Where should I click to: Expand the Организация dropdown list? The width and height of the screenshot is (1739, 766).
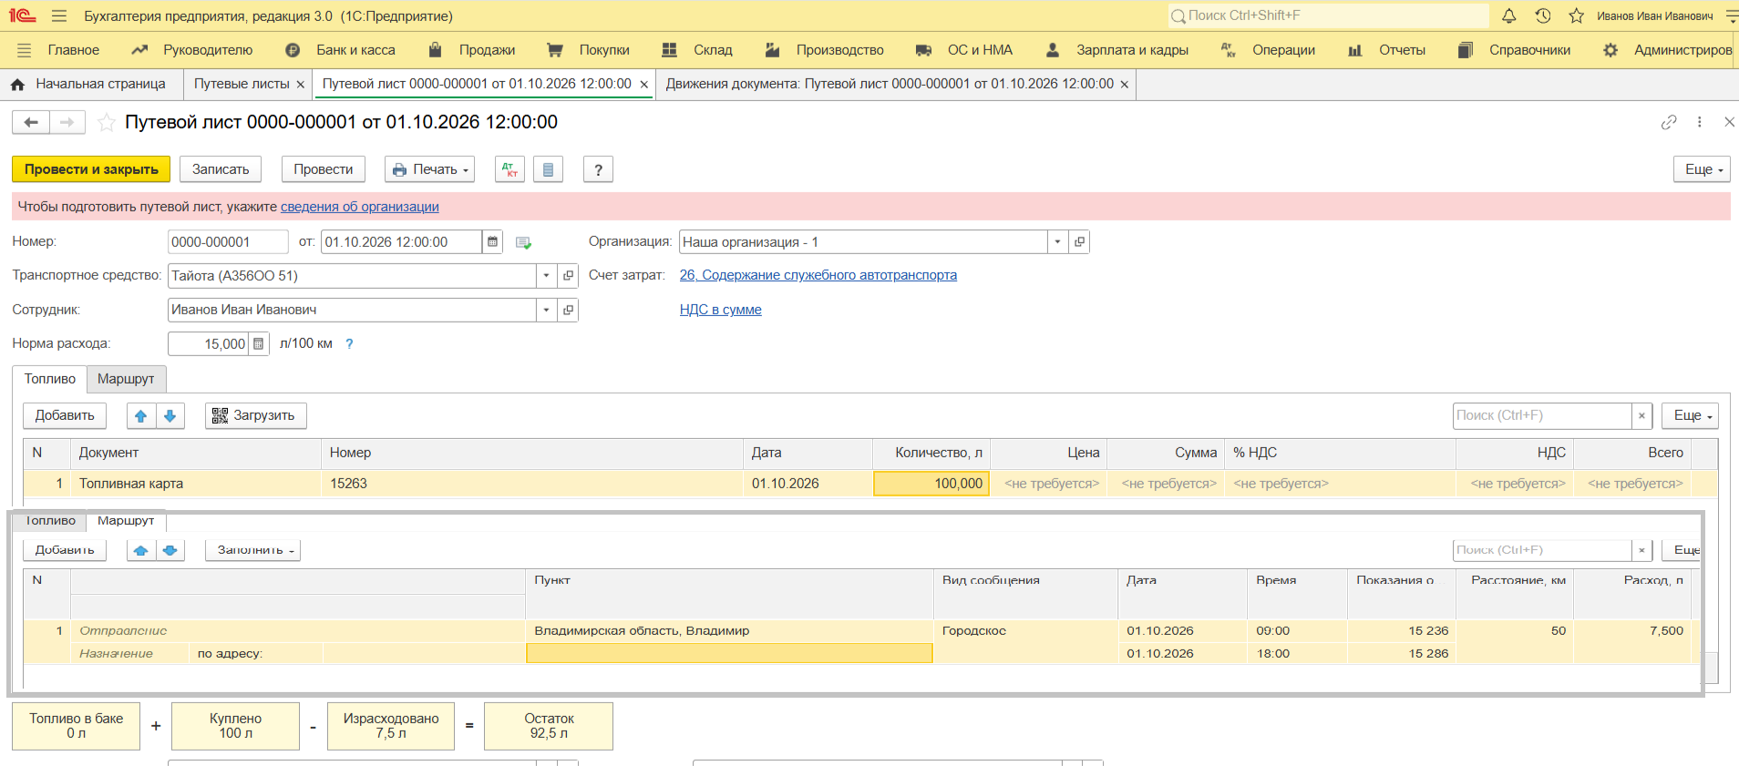click(1057, 242)
